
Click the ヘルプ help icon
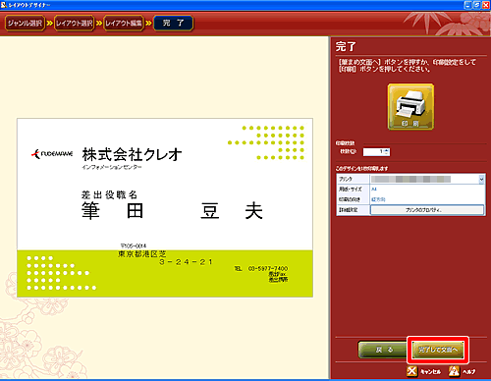click(x=454, y=371)
